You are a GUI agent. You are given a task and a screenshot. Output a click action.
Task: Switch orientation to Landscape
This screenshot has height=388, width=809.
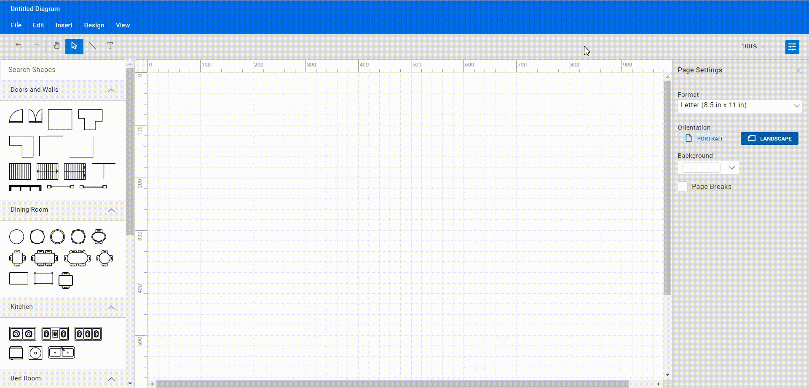coord(769,138)
